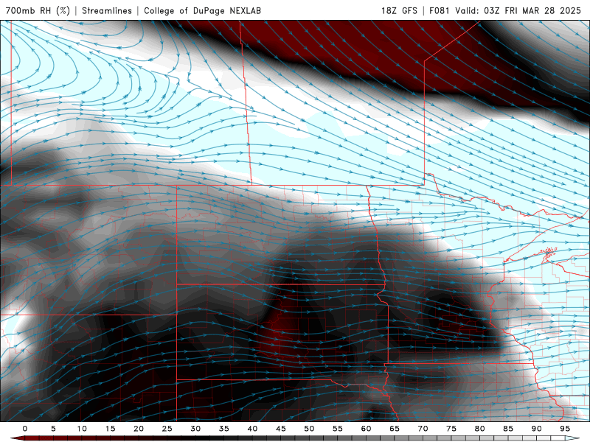Viewport: 590px width, 442px height.
Task: Click the colorbar label '40'
Action: point(252,429)
